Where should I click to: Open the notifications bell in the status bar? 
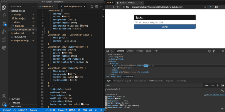101,110
